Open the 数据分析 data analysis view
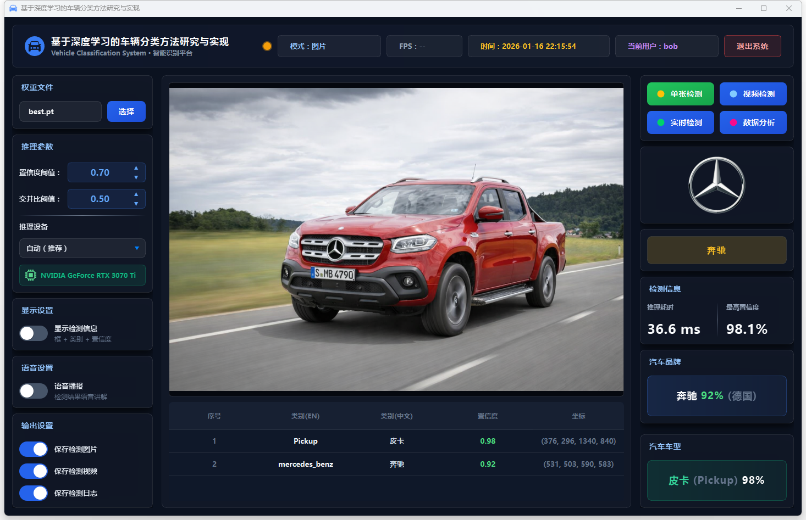This screenshot has height=520, width=806. (753, 122)
